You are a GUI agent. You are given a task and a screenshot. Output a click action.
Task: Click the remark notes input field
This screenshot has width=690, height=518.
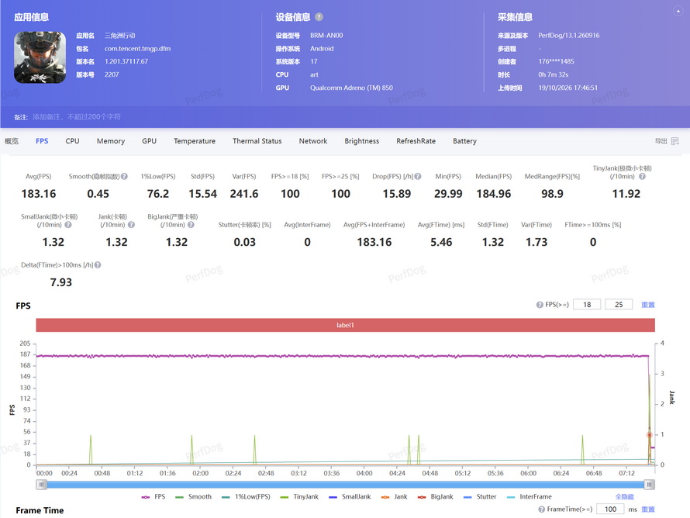click(77, 117)
